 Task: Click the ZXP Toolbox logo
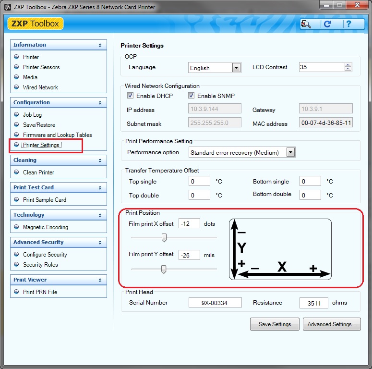[36, 24]
